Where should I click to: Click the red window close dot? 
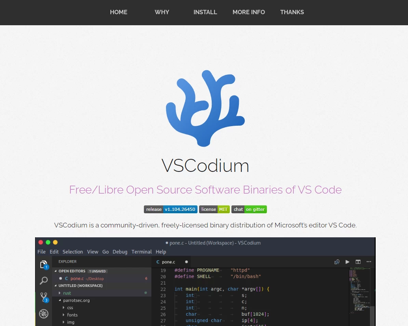click(x=41, y=242)
